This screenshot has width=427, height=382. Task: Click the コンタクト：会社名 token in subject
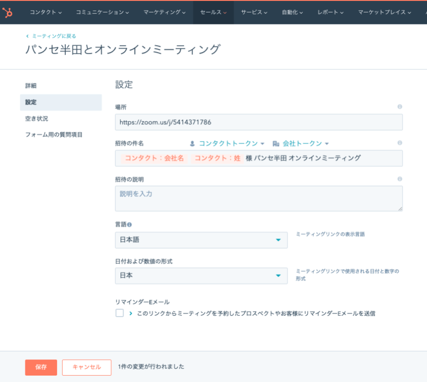tap(154, 158)
